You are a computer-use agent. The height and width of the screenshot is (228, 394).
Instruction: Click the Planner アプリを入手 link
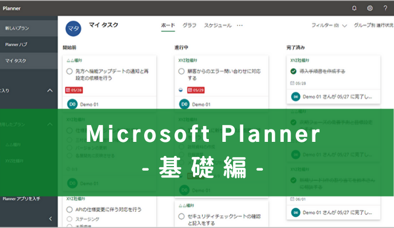click(21, 199)
